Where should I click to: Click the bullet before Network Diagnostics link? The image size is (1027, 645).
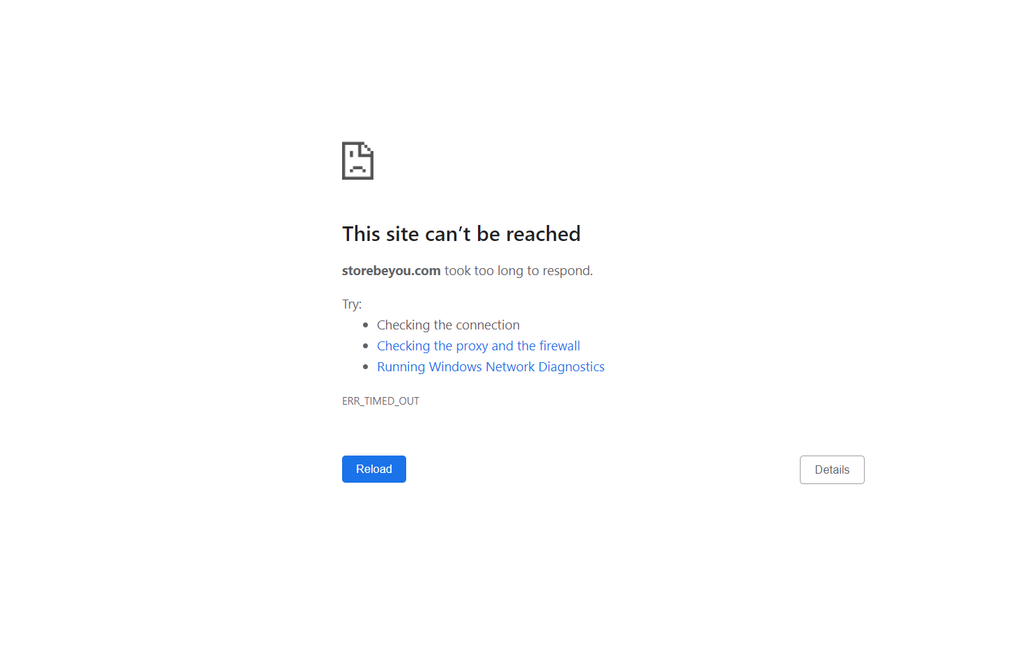click(x=365, y=367)
